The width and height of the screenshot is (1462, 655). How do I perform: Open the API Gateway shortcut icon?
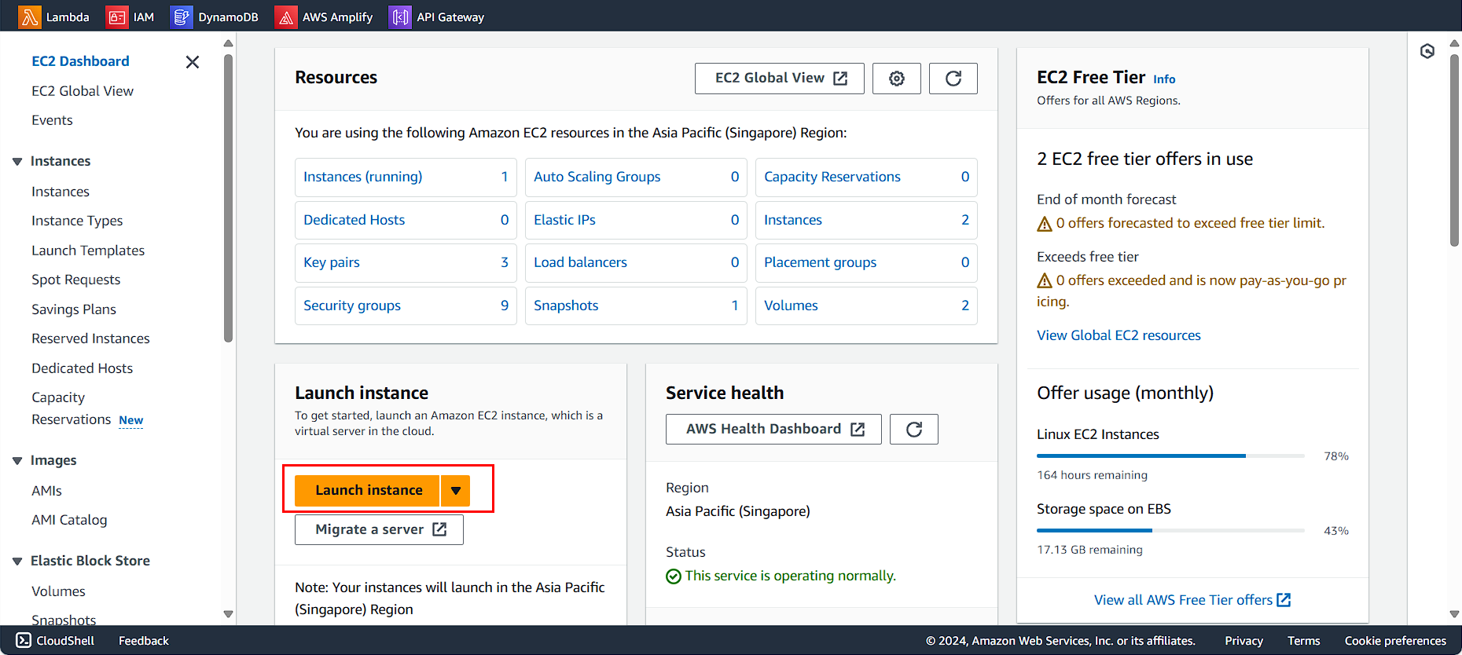tap(400, 16)
